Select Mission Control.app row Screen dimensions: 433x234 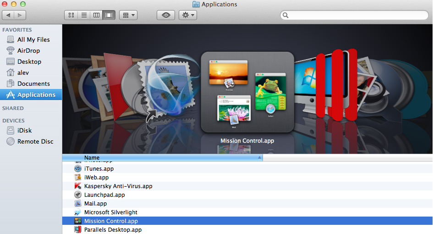click(247, 221)
